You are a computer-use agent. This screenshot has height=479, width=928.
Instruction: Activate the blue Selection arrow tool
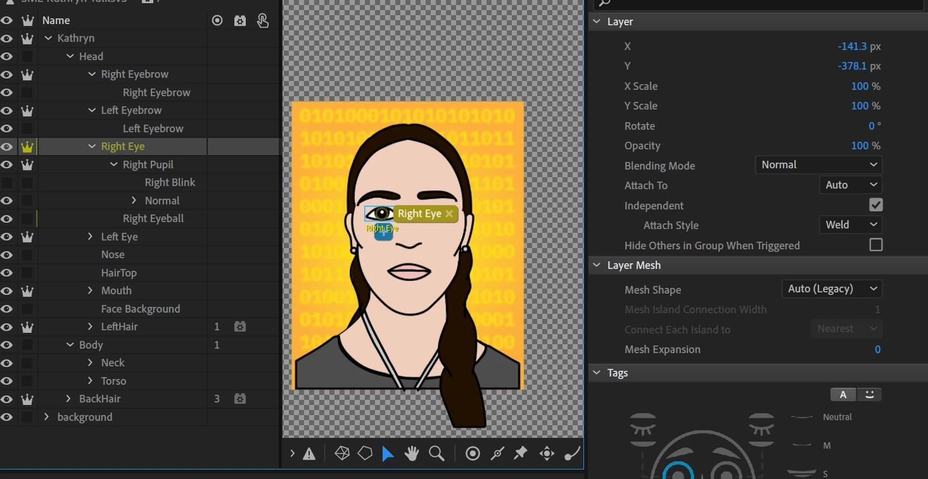[x=388, y=453]
